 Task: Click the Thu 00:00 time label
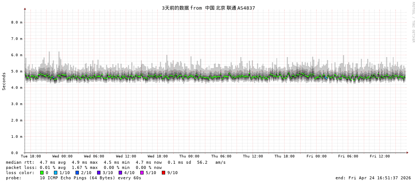coord(189,156)
